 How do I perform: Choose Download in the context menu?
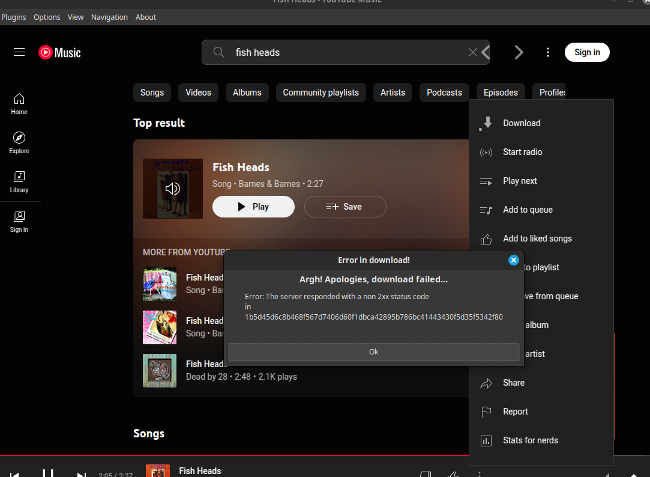tap(541, 123)
